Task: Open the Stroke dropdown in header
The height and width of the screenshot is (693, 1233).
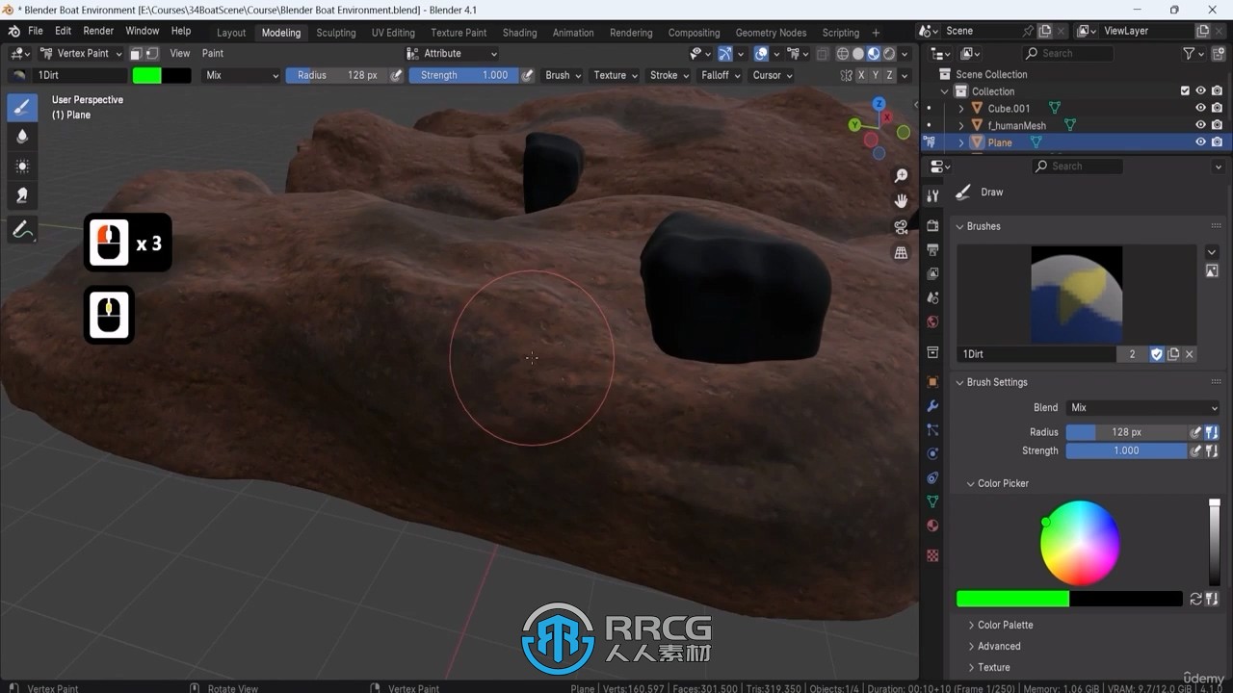Action: (669, 75)
